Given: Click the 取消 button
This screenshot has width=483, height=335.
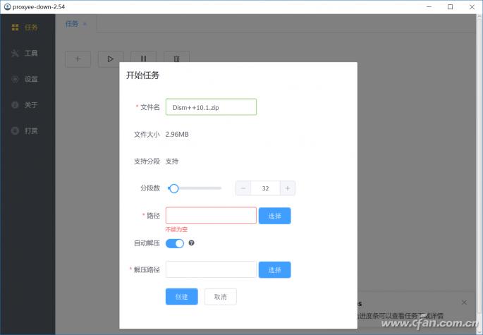Looking at the screenshot, I should 221,297.
